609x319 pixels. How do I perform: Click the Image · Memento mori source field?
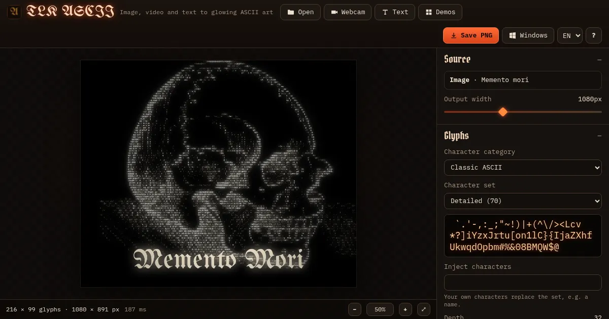coord(523,80)
